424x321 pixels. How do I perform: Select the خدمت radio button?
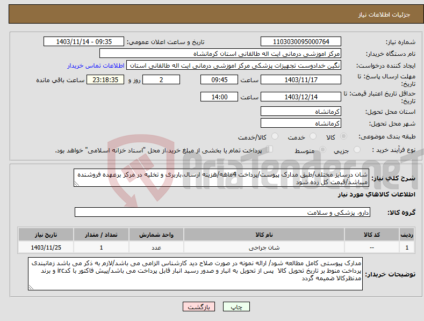coord(313,136)
